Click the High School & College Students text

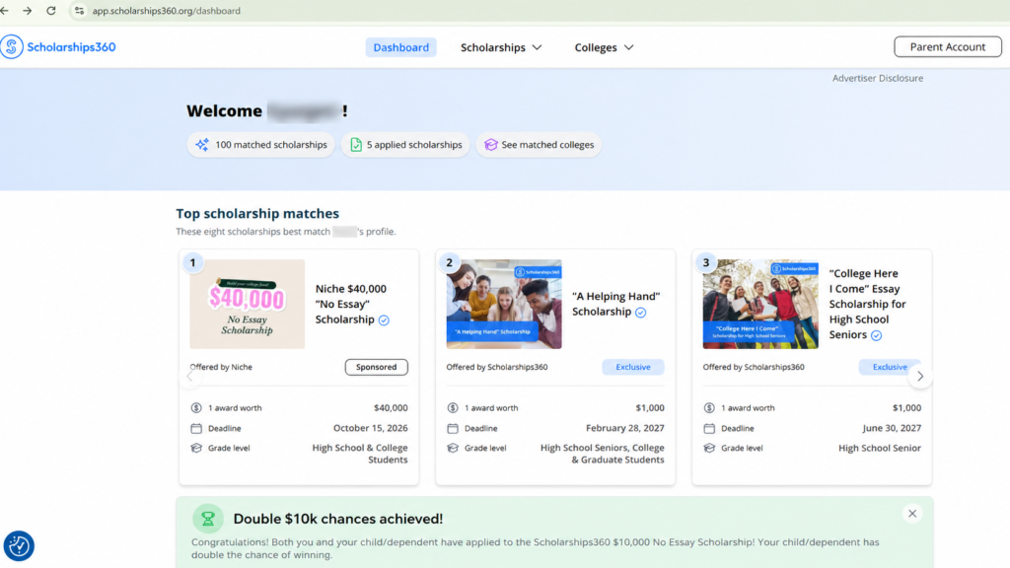tap(359, 454)
